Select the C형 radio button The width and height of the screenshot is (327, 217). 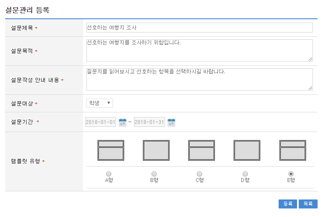coord(199,174)
